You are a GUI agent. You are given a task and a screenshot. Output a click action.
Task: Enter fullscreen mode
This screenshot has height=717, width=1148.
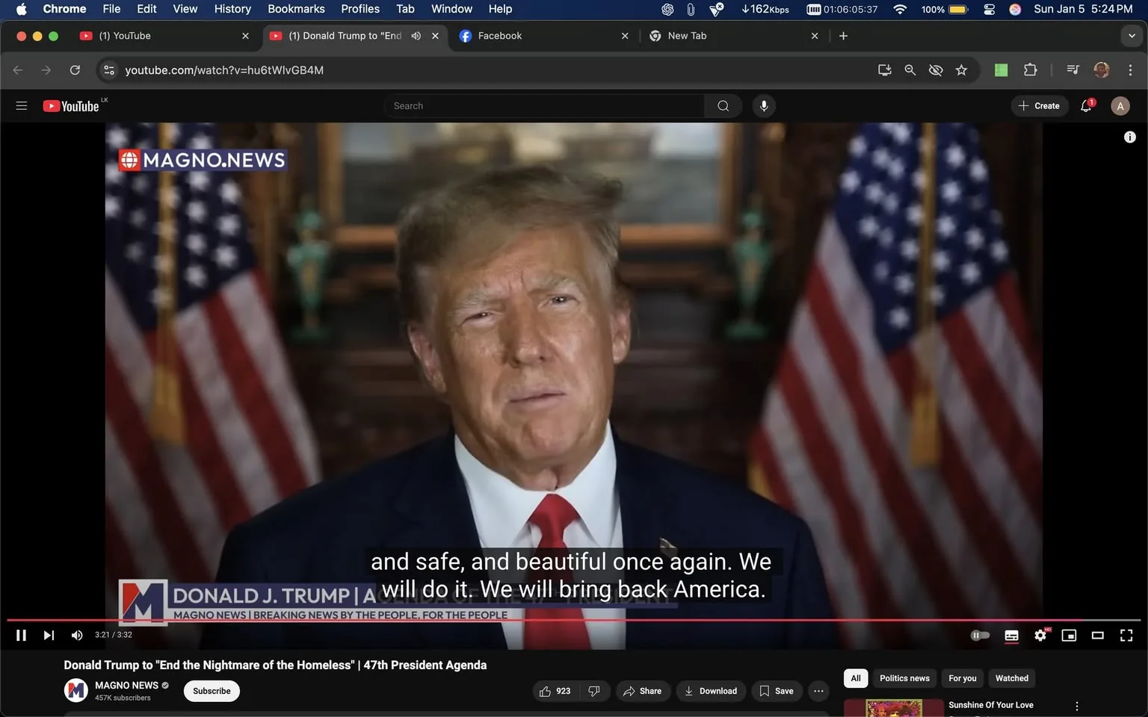tap(1126, 635)
